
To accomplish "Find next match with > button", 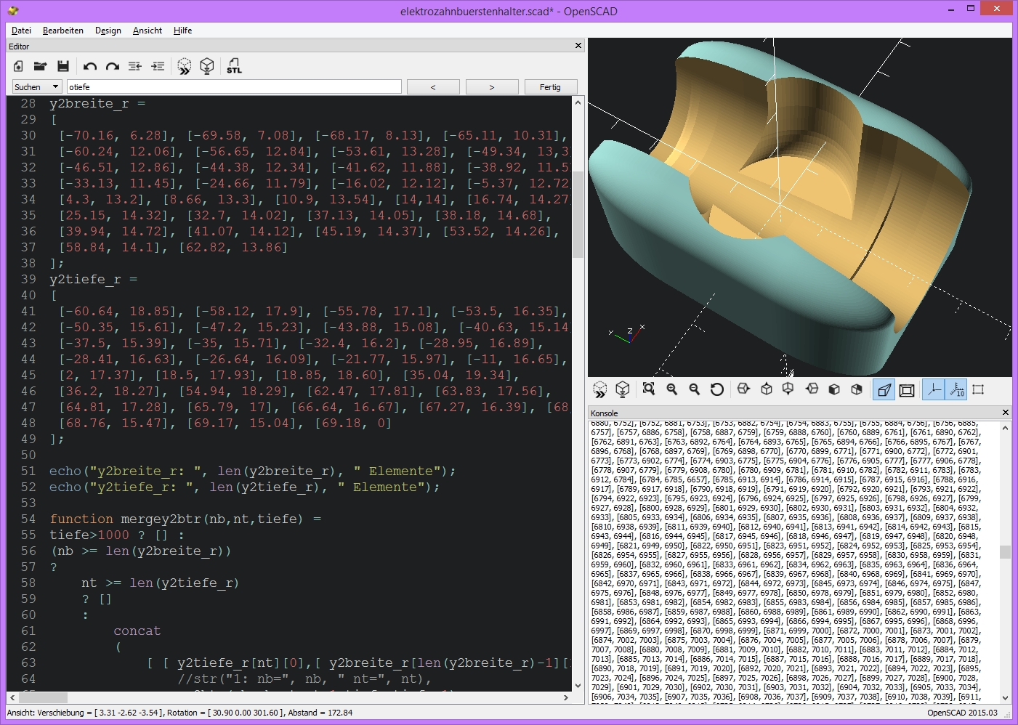I will [492, 87].
